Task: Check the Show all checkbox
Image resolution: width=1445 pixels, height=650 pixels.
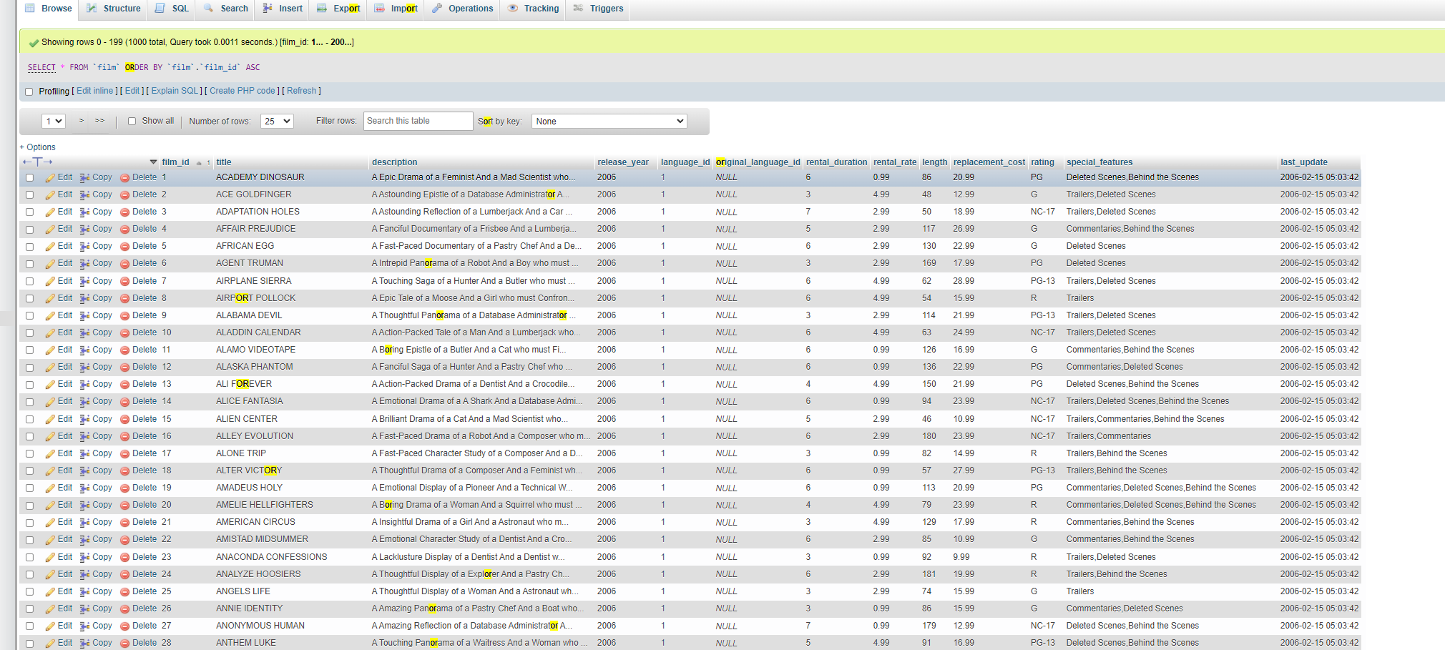Action: point(132,122)
